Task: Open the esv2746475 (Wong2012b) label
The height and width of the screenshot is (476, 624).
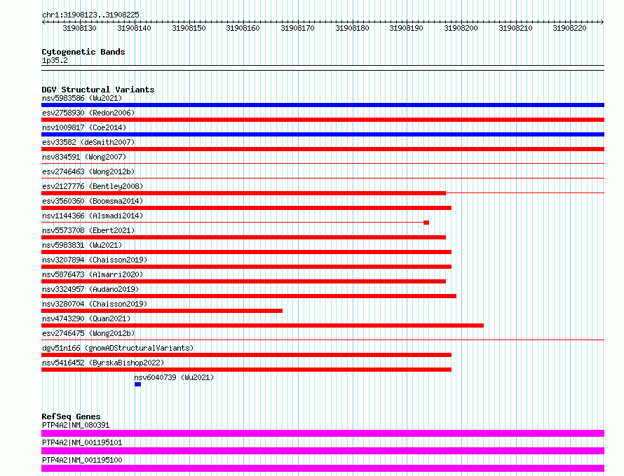Action: [88, 333]
